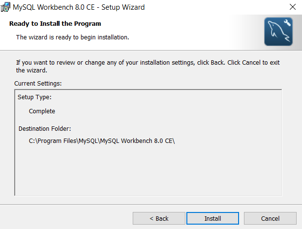The image size is (302, 229).
Task: Cancel the setup wizard
Action: coord(270,218)
